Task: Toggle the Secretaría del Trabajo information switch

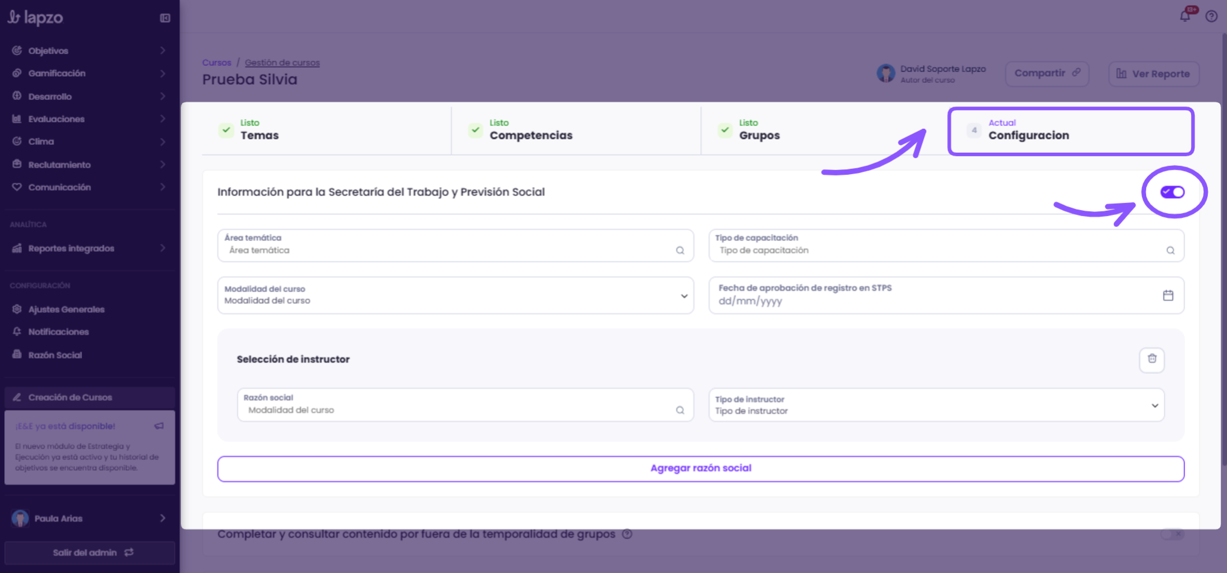Action: tap(1172, 192)
